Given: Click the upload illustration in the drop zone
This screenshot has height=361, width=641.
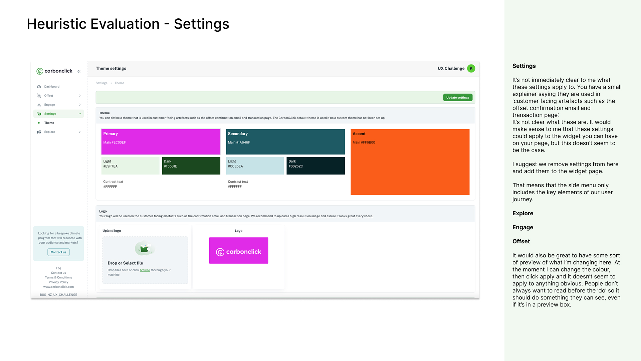Looking at the screenshot, I should [x=145, y=248].
